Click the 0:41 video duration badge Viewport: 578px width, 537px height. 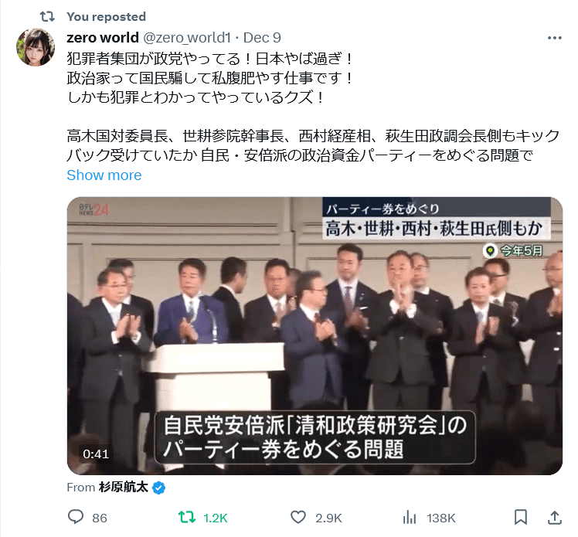click(96, 454)
